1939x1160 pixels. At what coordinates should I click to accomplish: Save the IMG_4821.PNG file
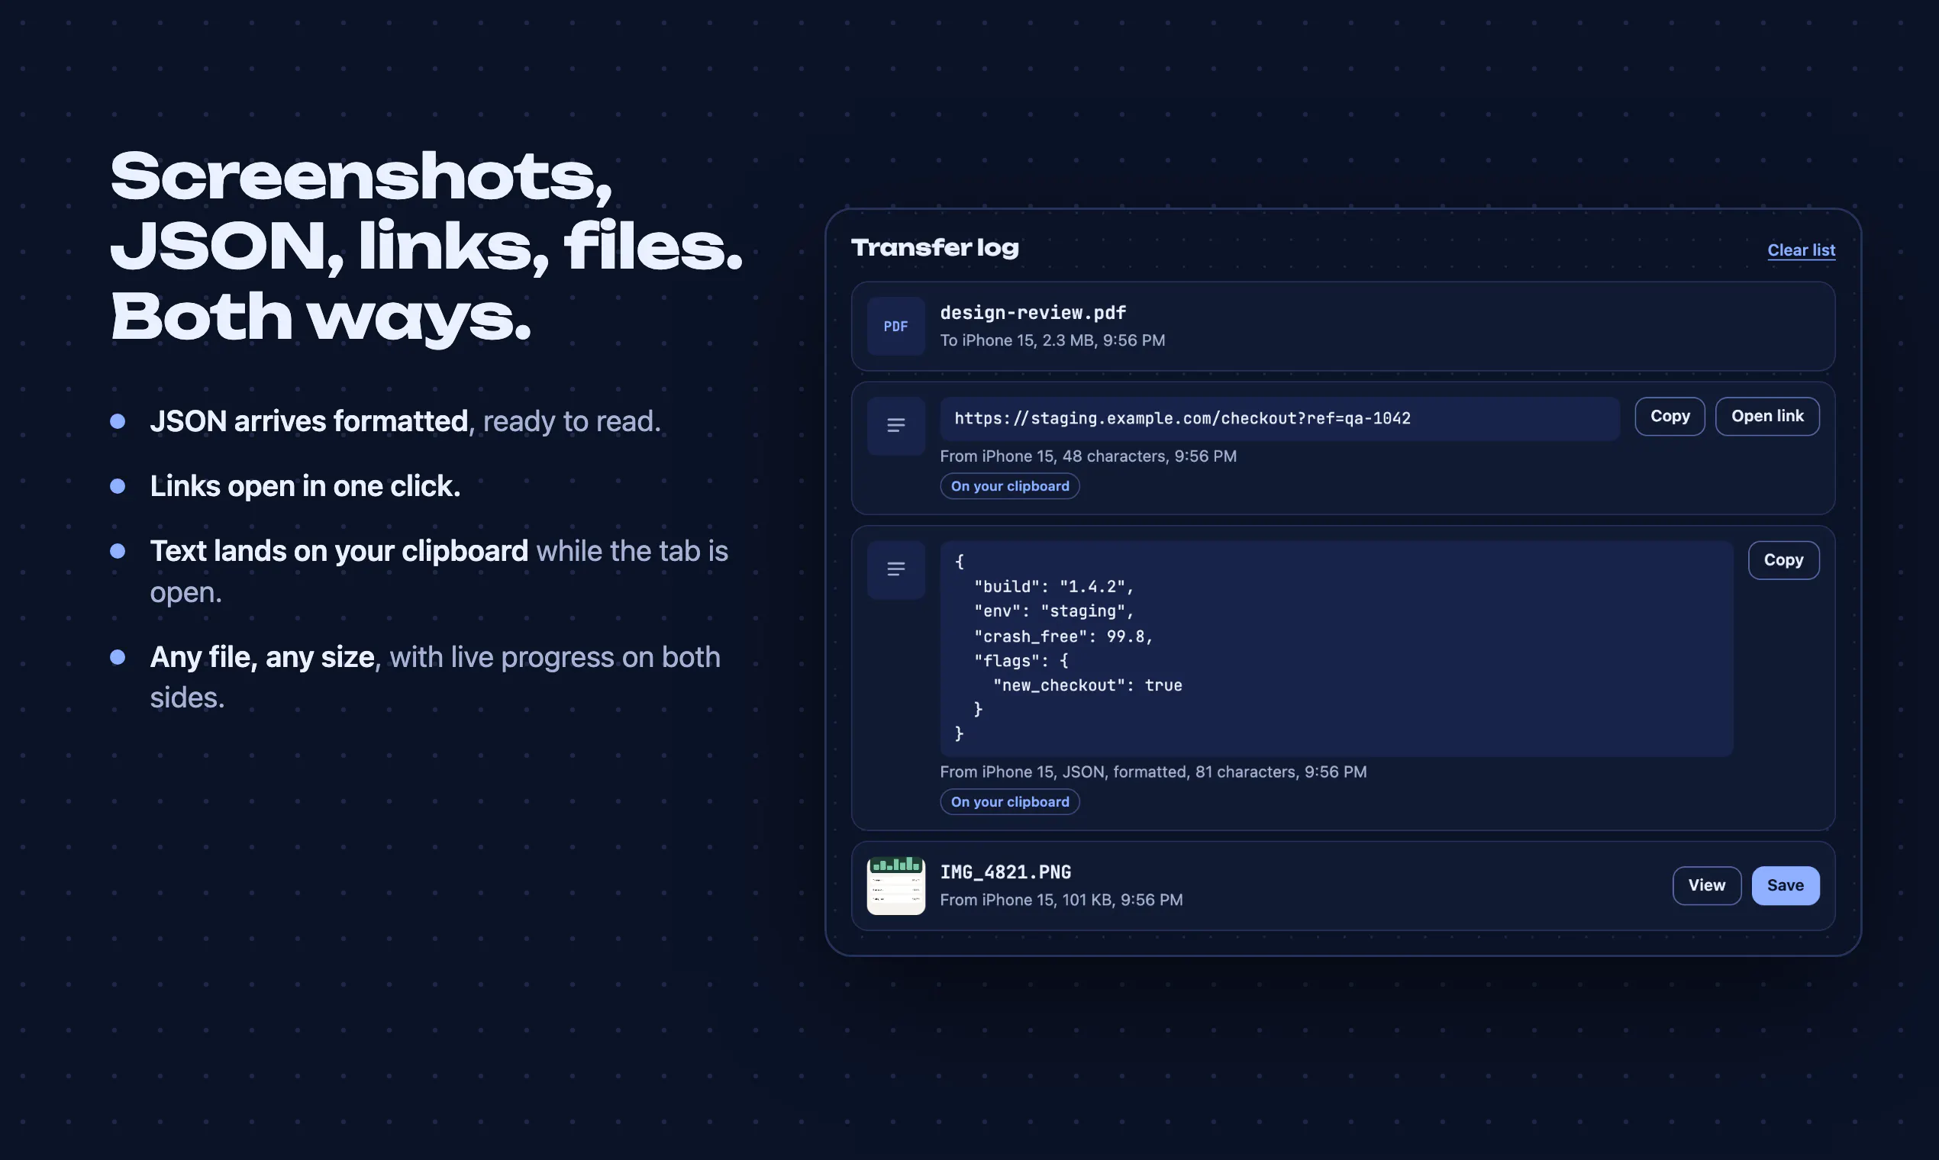pyautogui.click(x=1785, y=885)
